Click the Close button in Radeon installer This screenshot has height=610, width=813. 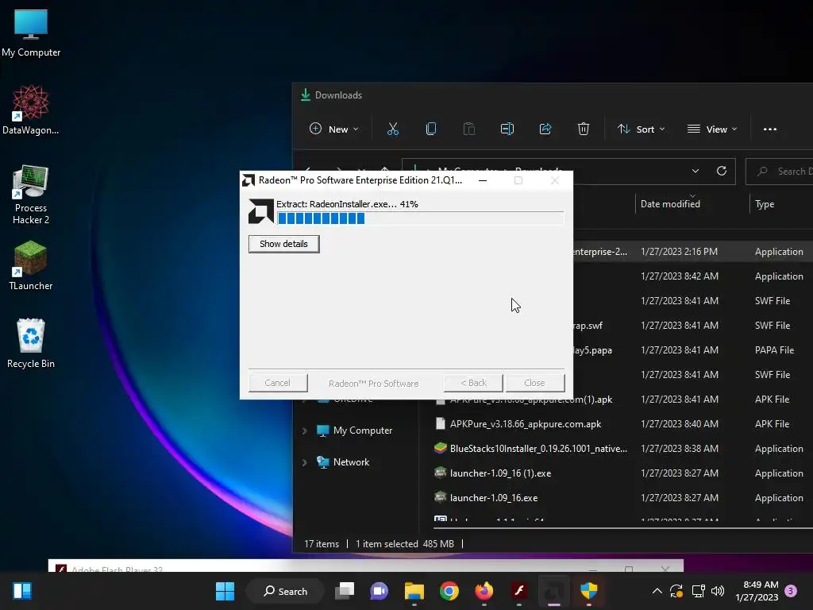pyautogui.click(x=534, y=383)
